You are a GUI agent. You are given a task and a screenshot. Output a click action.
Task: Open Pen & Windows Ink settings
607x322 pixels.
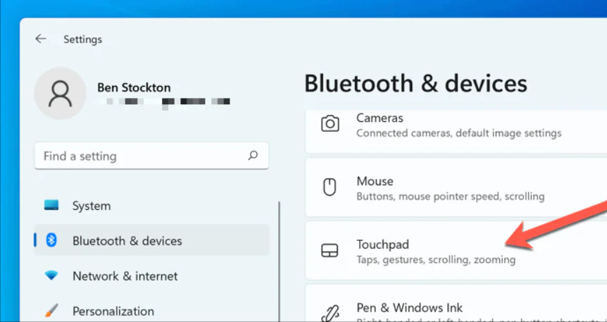[456, 304]
